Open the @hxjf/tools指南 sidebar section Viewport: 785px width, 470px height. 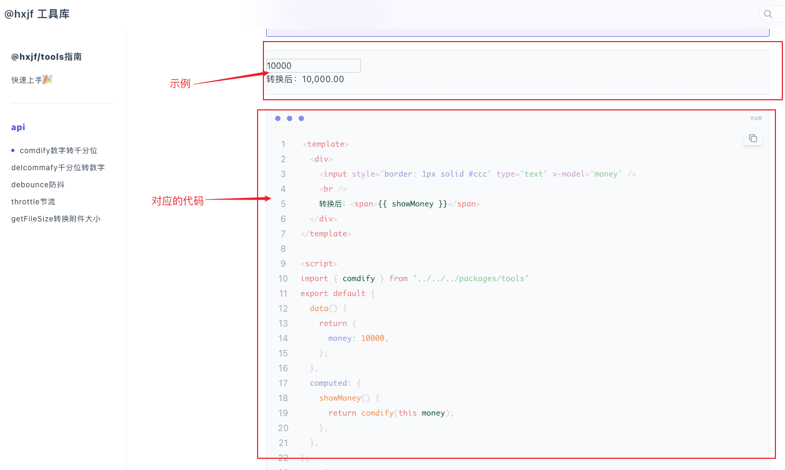click(46, 57)
